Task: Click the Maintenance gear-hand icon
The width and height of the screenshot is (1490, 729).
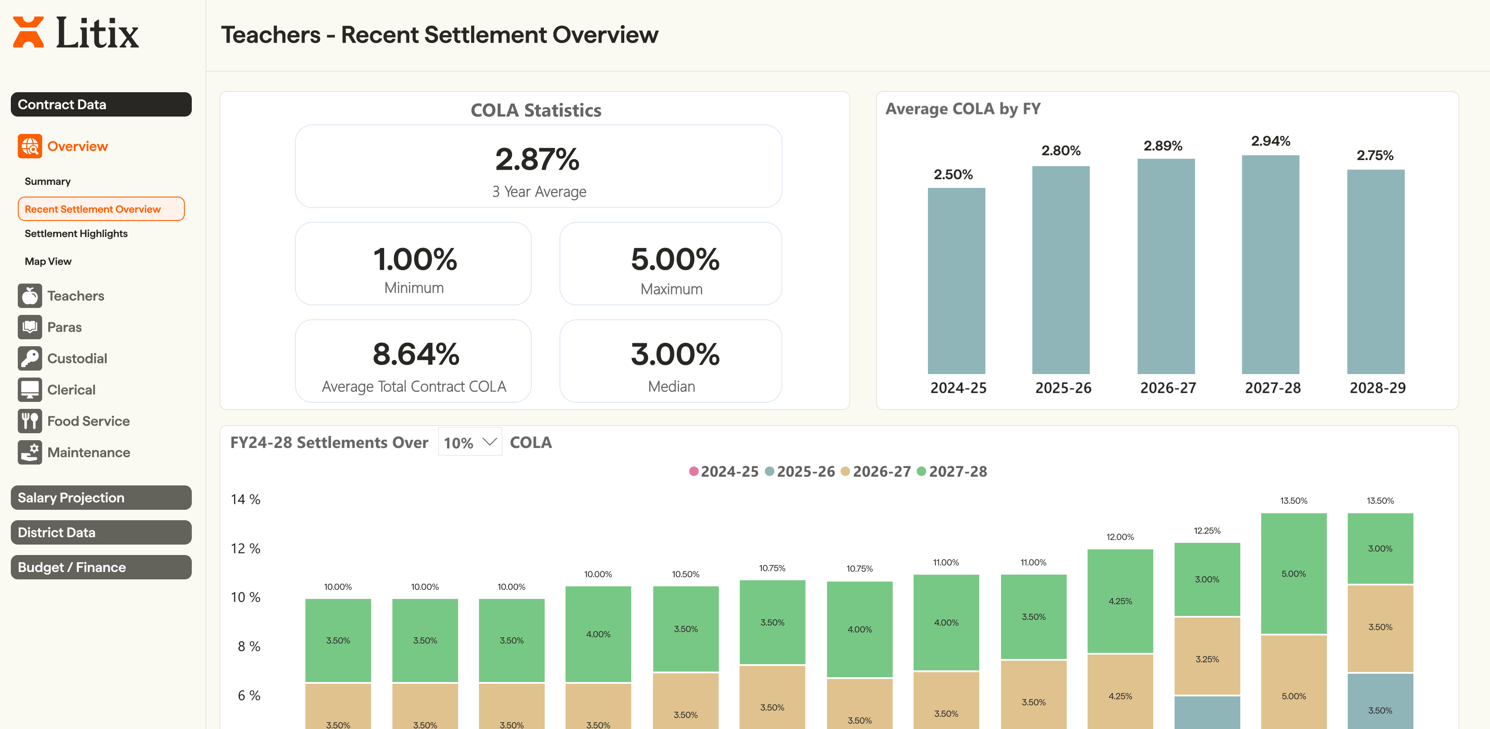Action: (30, 452)
